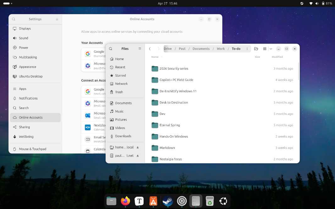Sort files by the Name column header
Image resolution: width=335 pixels, height=209 pixels.
[x=155, y=57]
